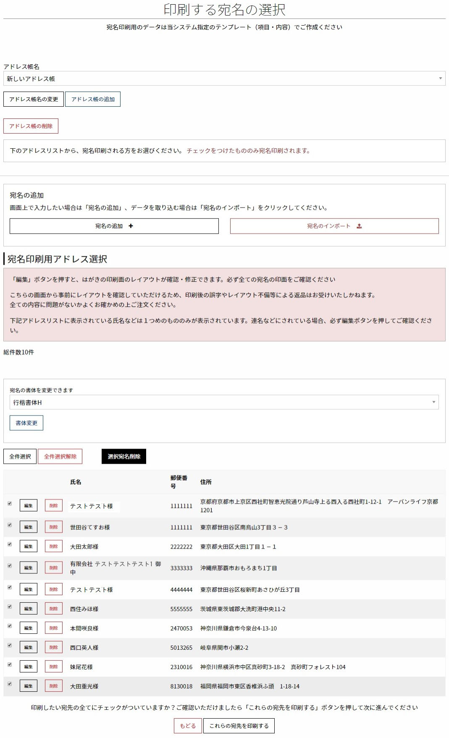Uncheck the 世田谷てすお様 row checkbox
The height and width of the screenshot is (738, 449).
(10, 525)
